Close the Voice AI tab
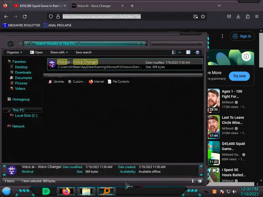 (x=123, y=6)
